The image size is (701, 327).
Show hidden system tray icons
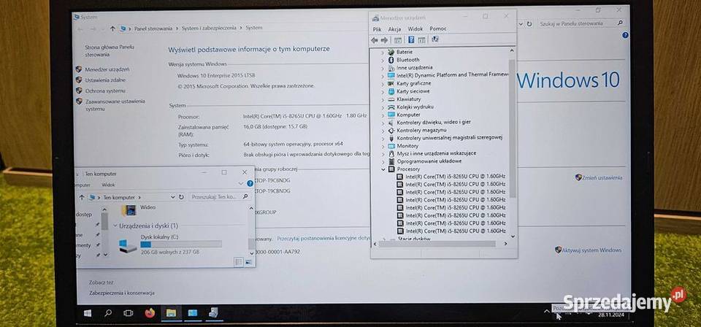[546, 312]
